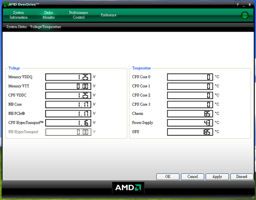Click the Chassis temperature field

tap(190, 114)
